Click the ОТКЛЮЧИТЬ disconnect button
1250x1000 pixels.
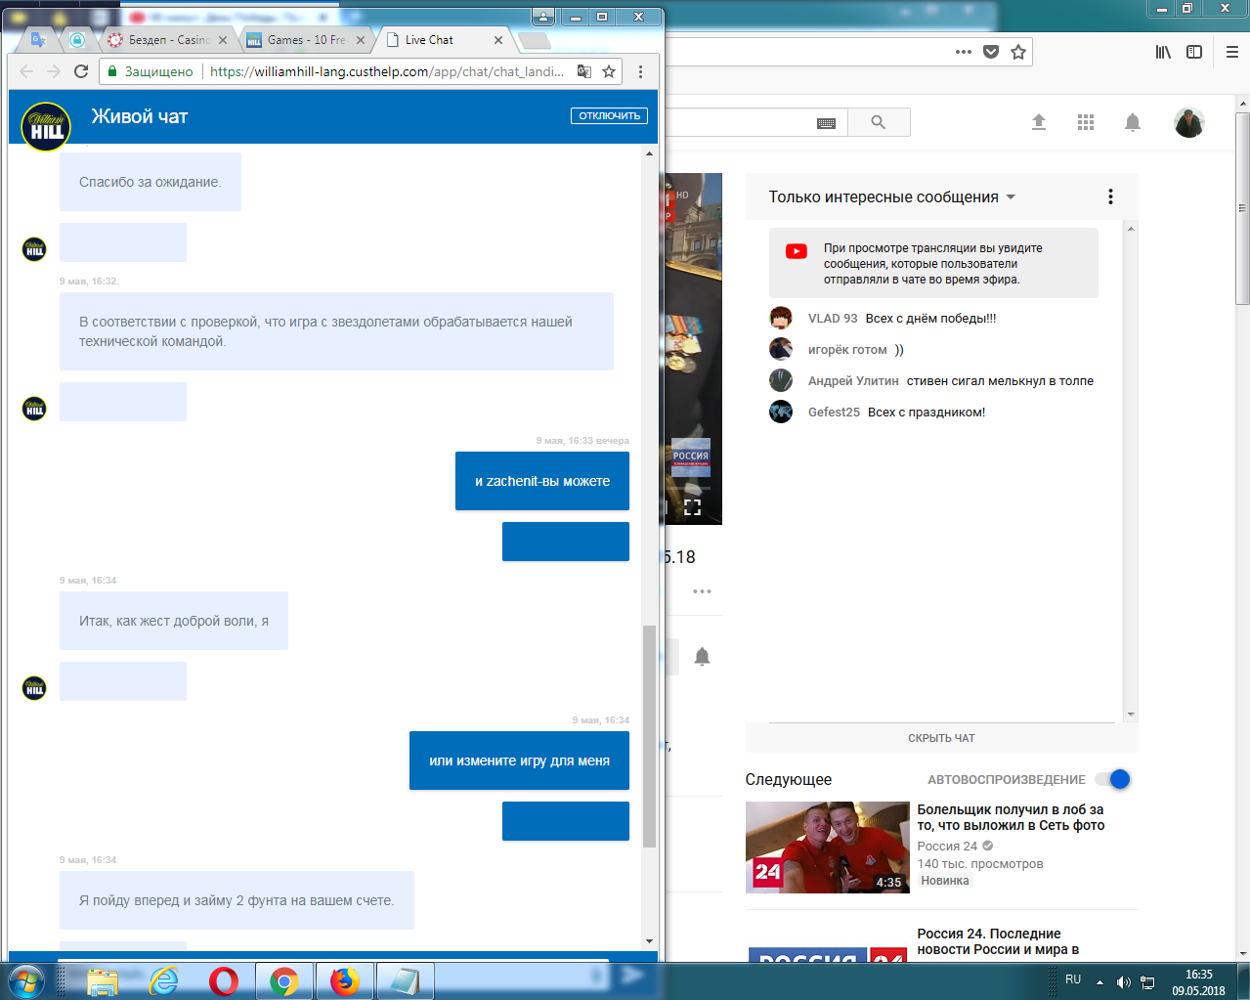[x=609, y=115]
